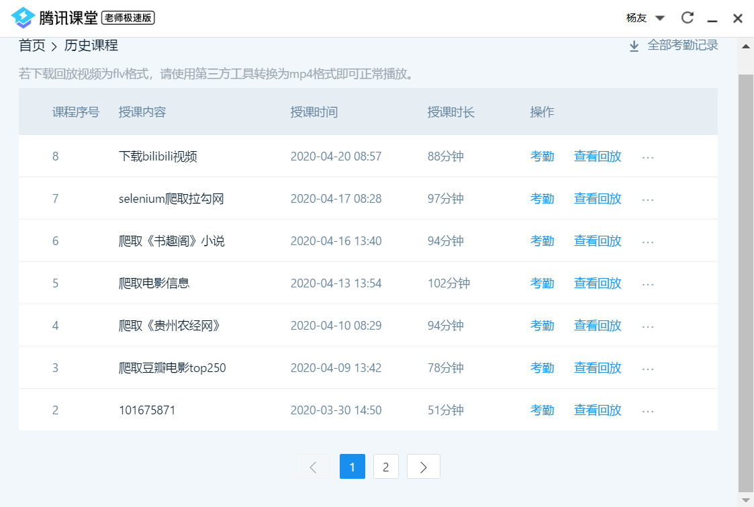This screenshot has width=754, height=507.
Task: Open the "..." menu for lesson 2 101675871
Action: [x=647, y=410]
